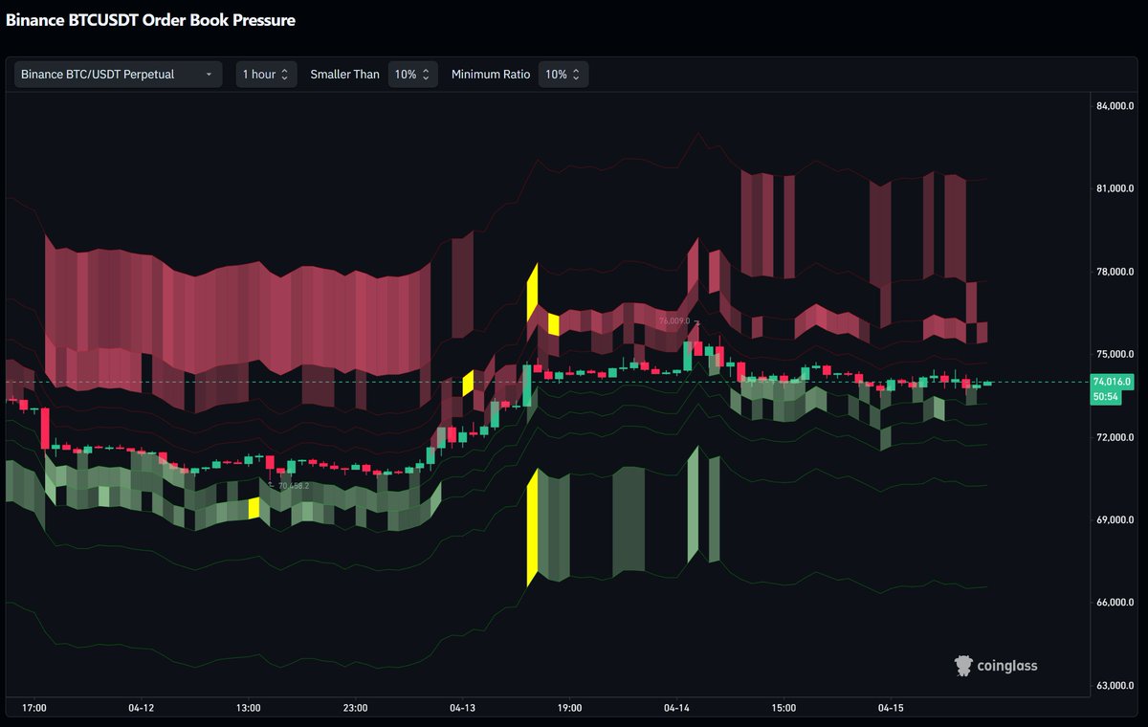Click the 19:00 time axis label

coord(569,709)
